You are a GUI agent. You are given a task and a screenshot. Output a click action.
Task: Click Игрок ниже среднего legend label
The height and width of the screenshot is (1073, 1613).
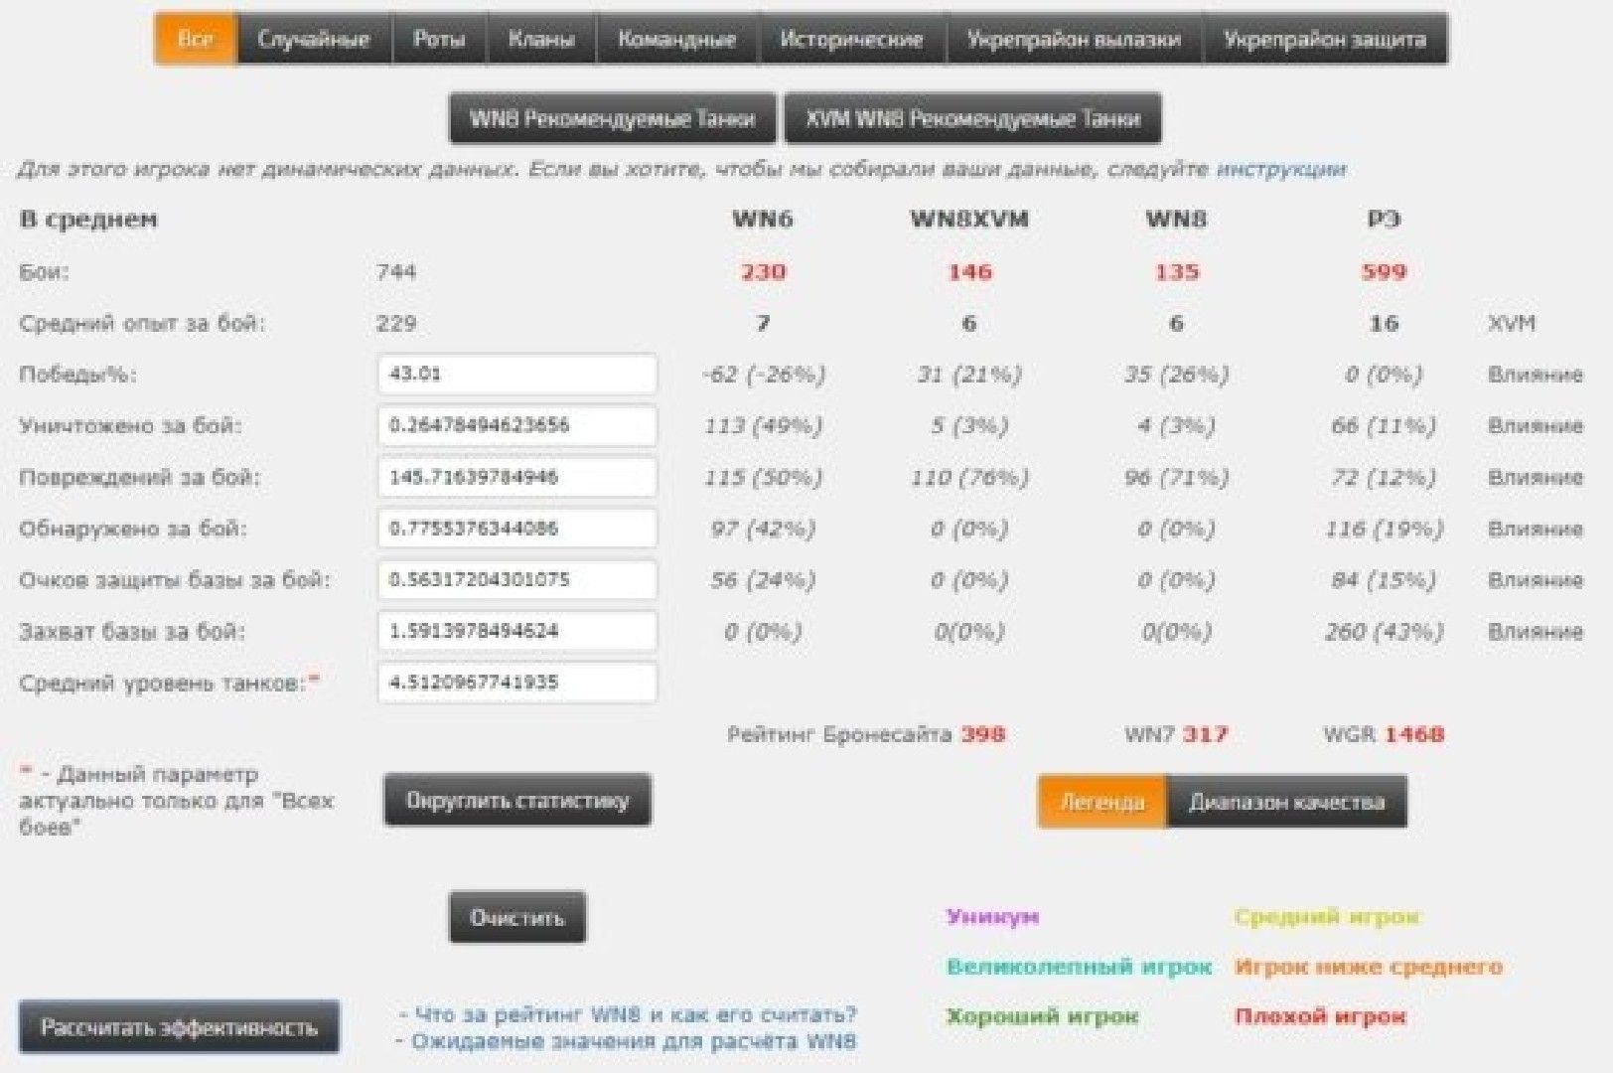point(1369,968)
